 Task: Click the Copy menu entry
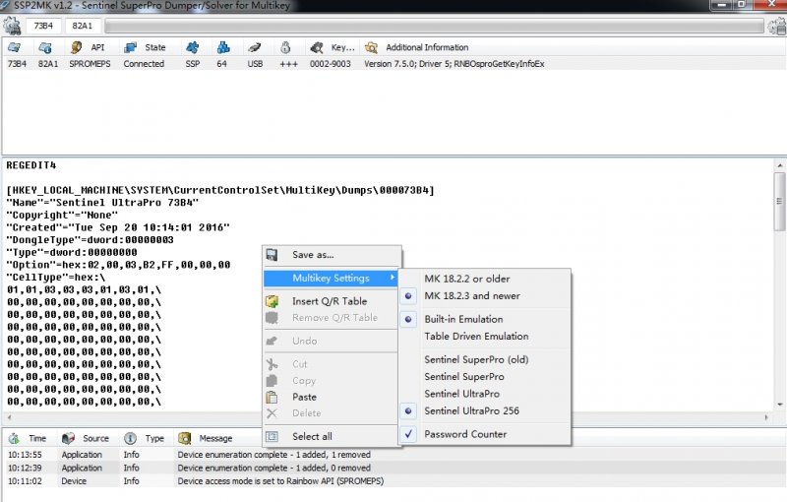tap(333, 381)
